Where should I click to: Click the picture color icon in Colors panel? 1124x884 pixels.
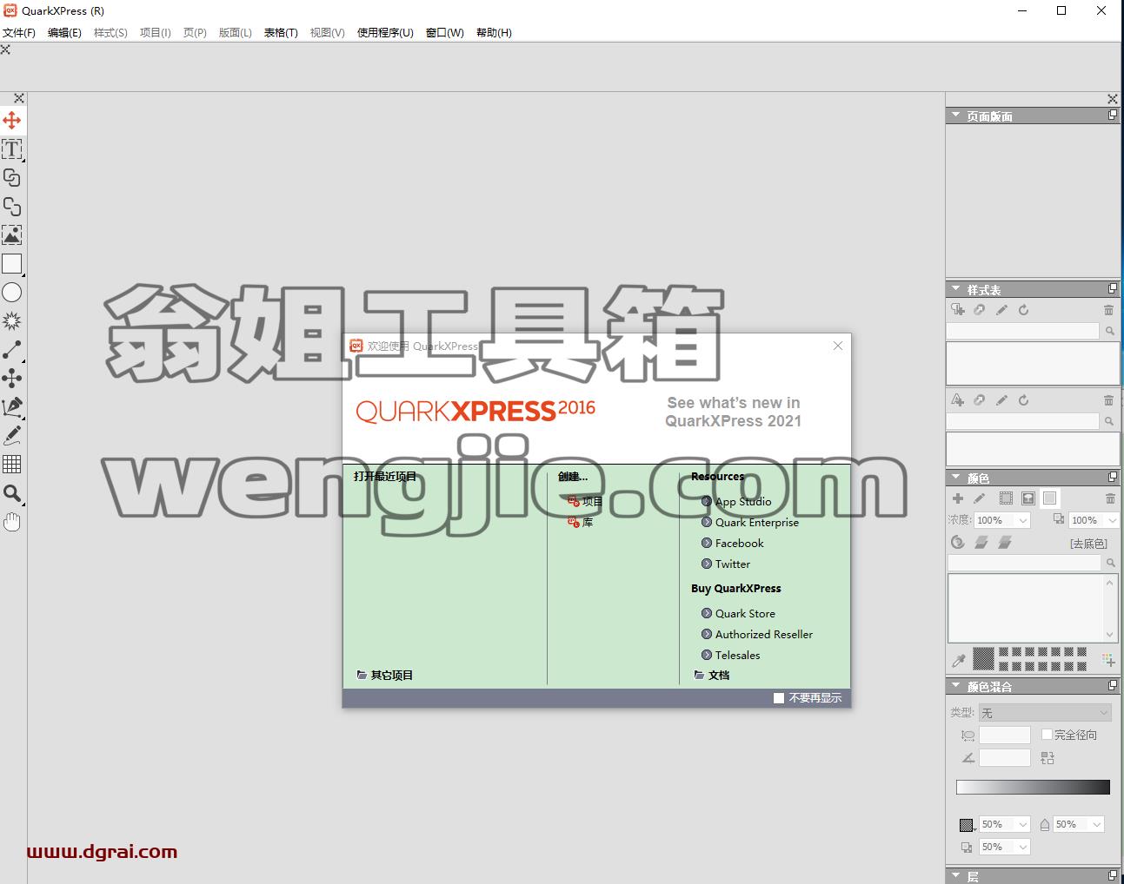click(1028, 498)
